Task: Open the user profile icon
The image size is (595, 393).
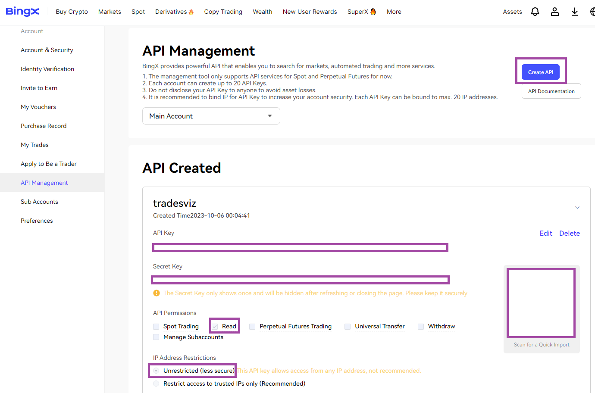Action: (555, 12)
